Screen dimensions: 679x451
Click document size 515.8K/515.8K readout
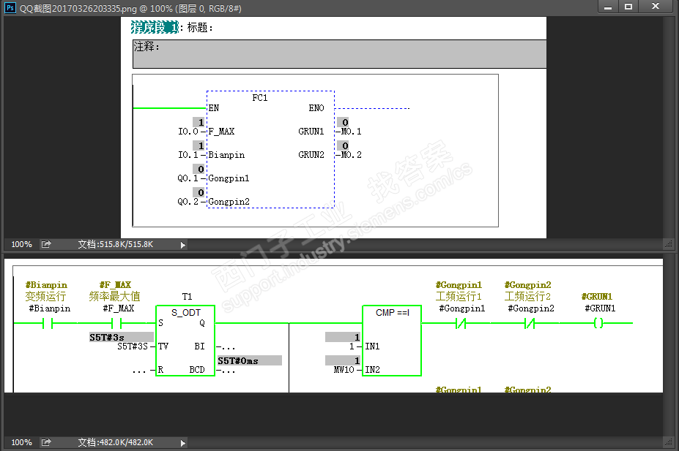[x=116, y=244]
